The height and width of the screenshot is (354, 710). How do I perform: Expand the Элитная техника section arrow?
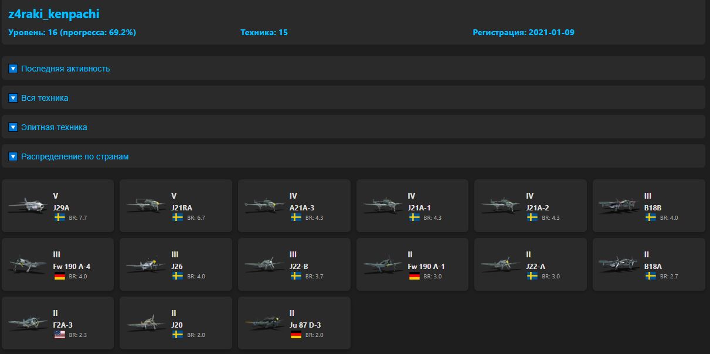pyautogui.click(x=13, y=127)
